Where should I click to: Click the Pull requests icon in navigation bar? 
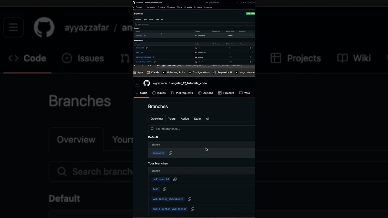click(x=173, y=93)
